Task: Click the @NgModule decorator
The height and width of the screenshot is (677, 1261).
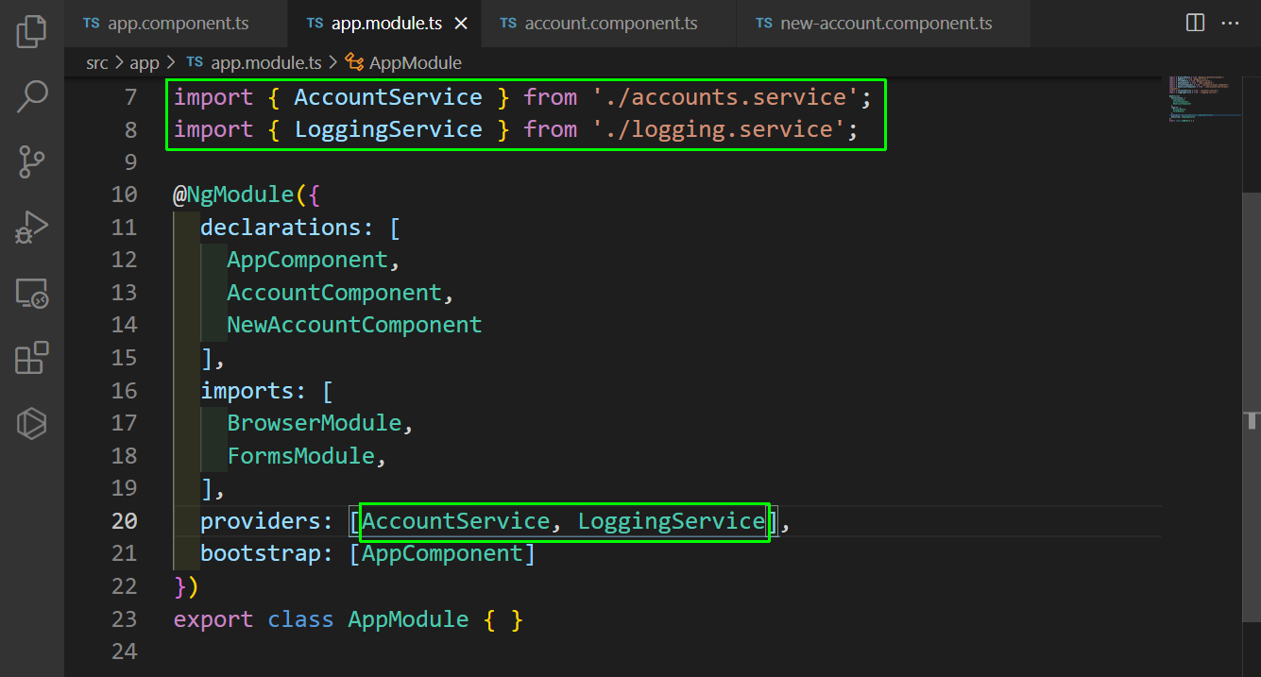Action: pyautogui.click(x=234, y=195)
